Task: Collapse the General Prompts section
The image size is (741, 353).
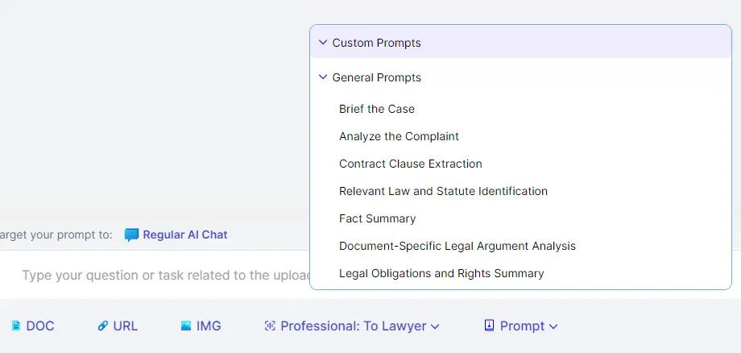Action: [323, 77]
